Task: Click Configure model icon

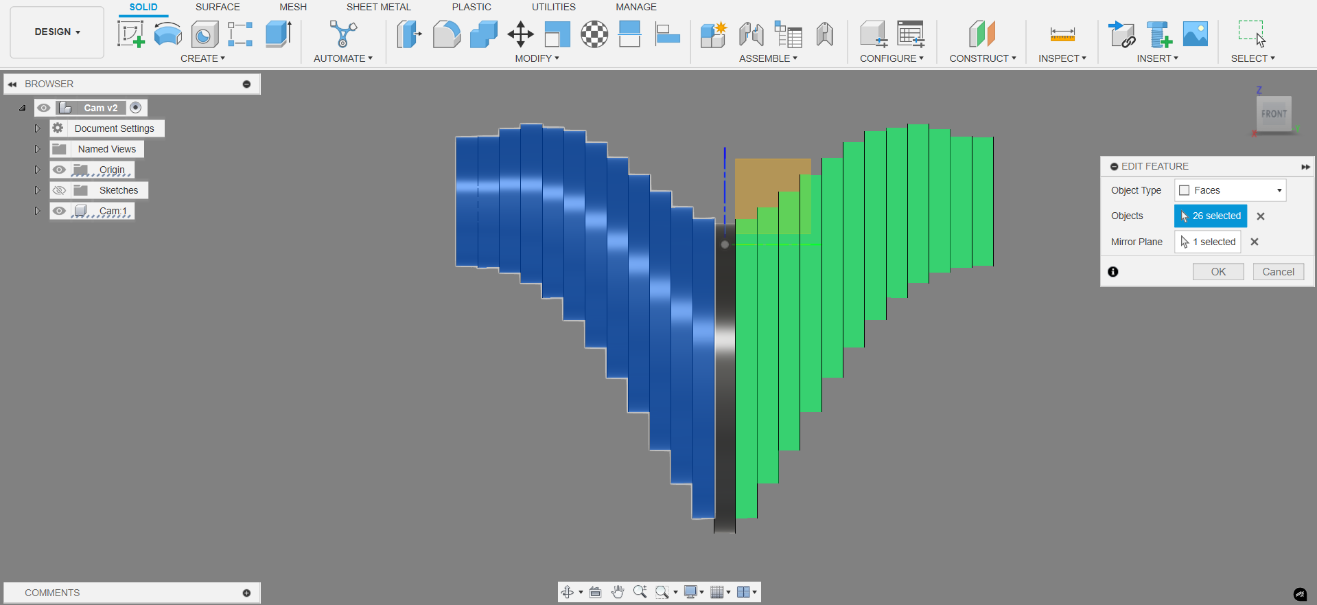Action: click(x=873, y=34)
